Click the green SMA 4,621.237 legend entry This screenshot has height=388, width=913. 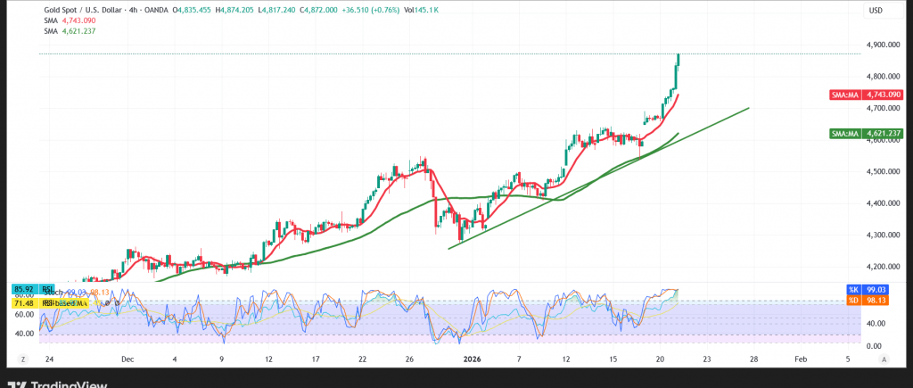(70, 31)
